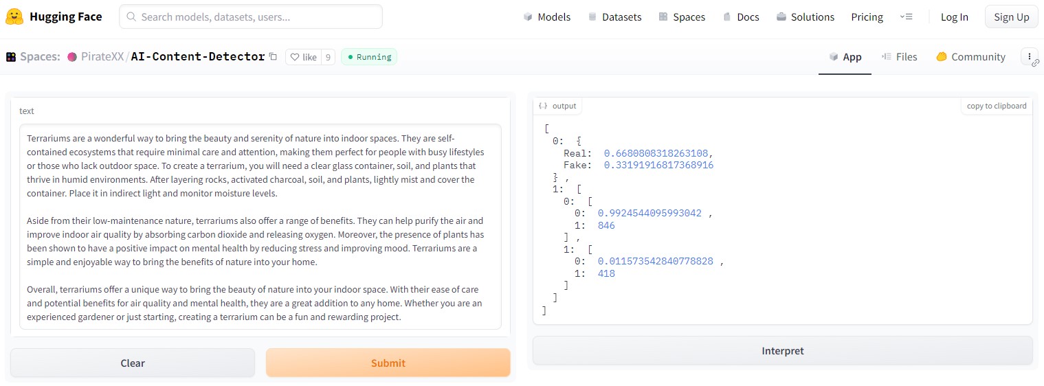Image resolution: width=1044 pixels, height=386 pixels.
Task: Click the PirateXX avatar icon
Action: click(x=72, y=57)
